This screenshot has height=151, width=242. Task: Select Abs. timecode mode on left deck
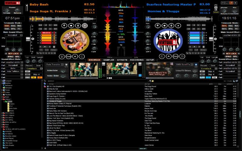pyautogui.click(x=13, y=26)
